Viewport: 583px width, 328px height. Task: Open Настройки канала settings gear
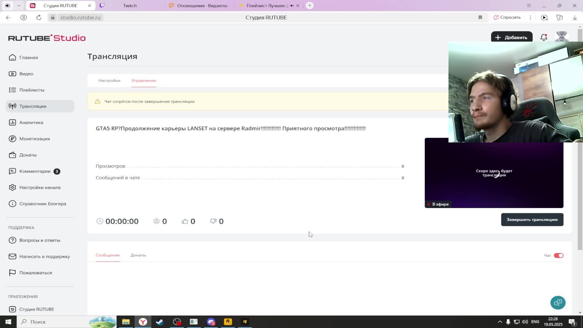(12, 187)
